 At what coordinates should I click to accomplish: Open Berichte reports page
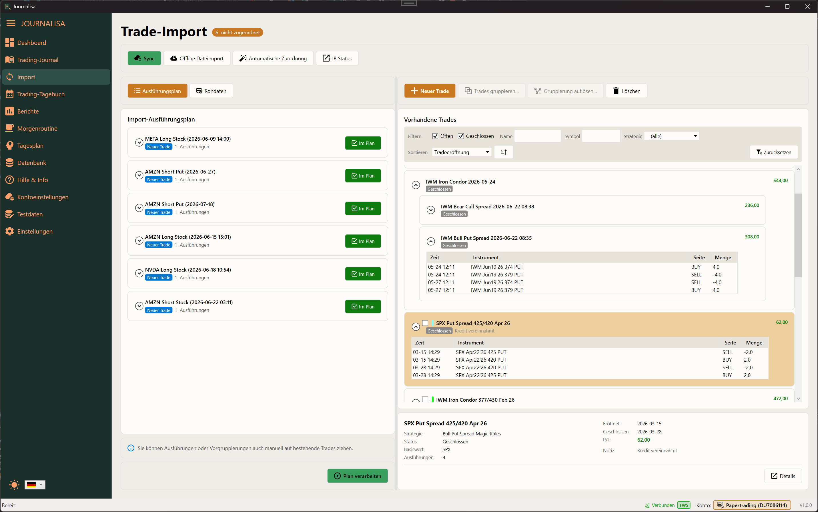point(56,111)
